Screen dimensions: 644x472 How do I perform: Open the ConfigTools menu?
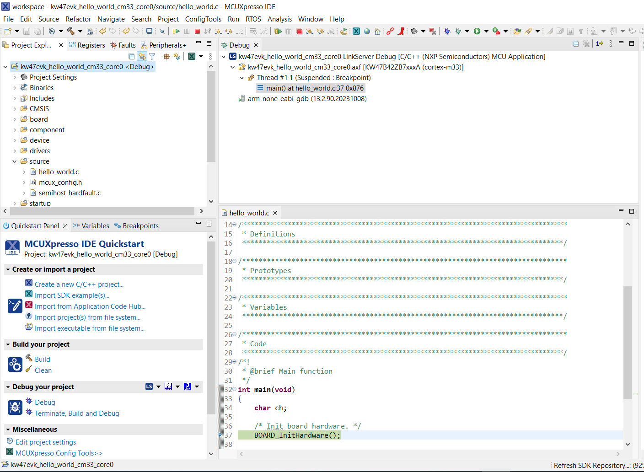tap(203, 19)
